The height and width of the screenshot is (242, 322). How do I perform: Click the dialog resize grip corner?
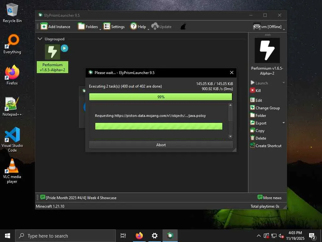click(x=235, y=150)
